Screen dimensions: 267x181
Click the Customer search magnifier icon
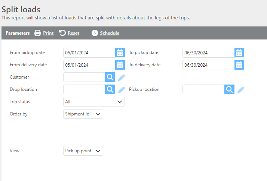(x=110, y=77)
